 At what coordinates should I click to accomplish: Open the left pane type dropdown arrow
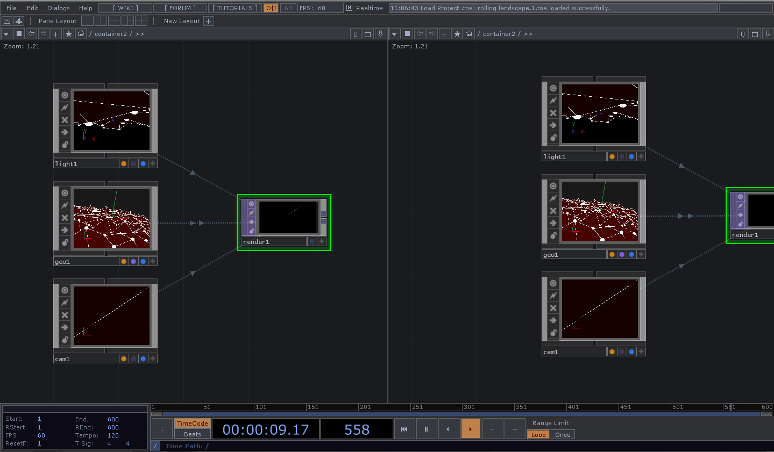(6, 34)
